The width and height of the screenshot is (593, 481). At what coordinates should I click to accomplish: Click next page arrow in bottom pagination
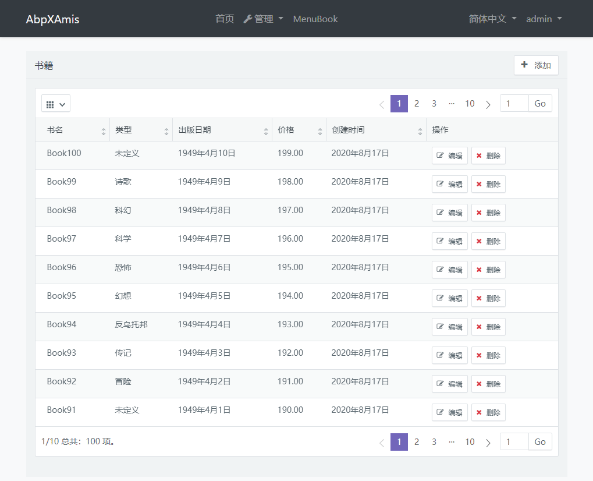coord(488,443)
